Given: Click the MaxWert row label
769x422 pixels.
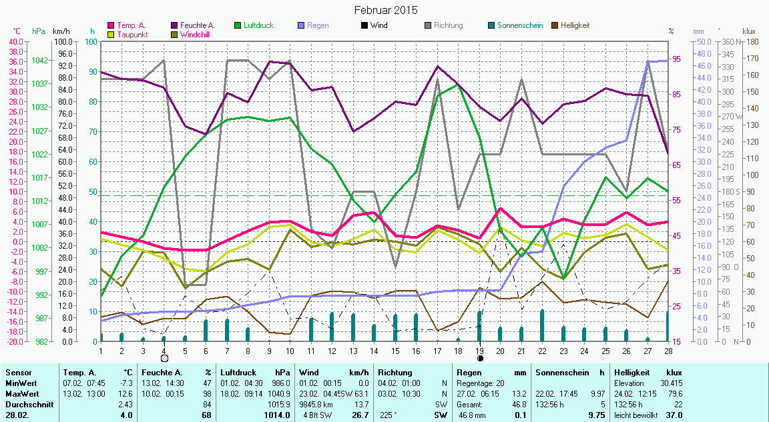Looking at the screenshot, I should pyautogui.click(x=21, y=393).
